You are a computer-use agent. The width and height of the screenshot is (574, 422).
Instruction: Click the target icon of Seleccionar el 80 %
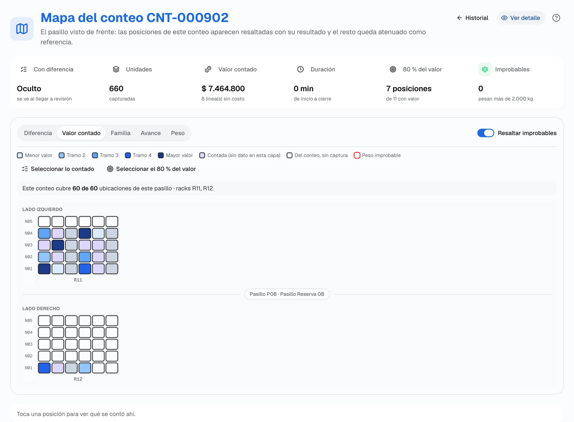click(110, 169)
